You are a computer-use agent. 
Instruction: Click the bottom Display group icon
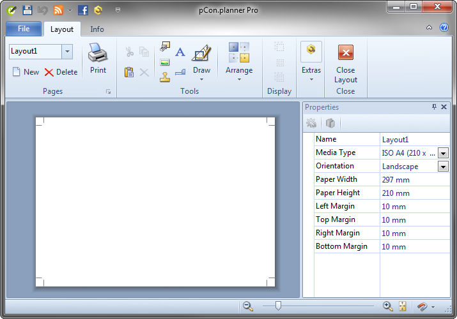[x=279, y=77]
